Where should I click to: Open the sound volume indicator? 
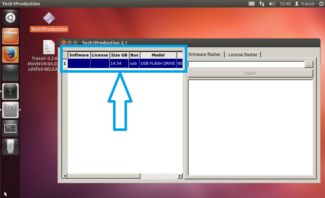click(272, 4)
